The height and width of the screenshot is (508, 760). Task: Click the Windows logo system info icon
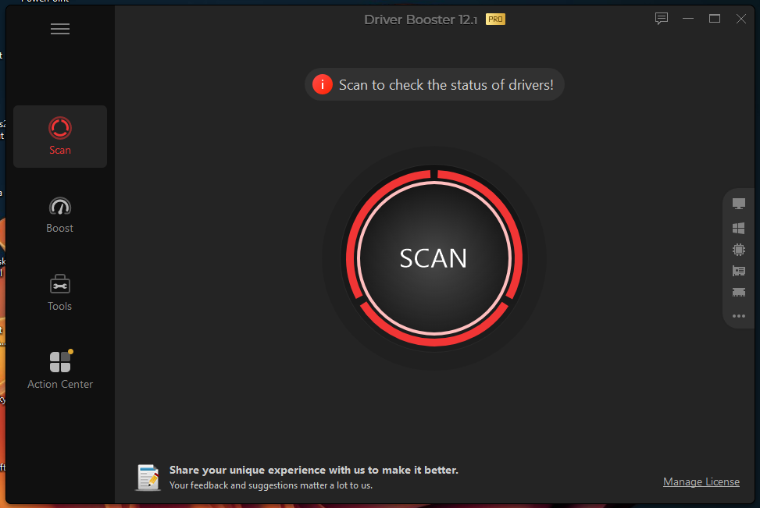(x=739, y=228)
